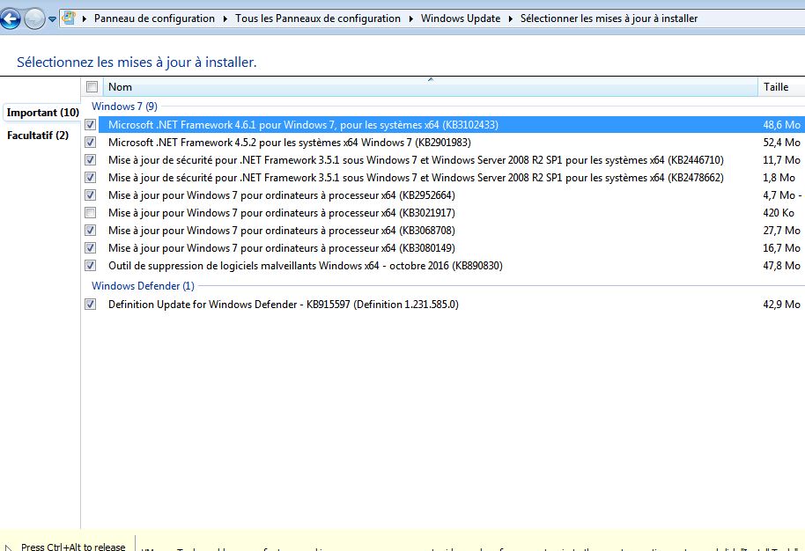Select the .NET Framework 4.5.2 (KB2901983) row
This screenshot has width=805, height=551.
pos(289,143)
